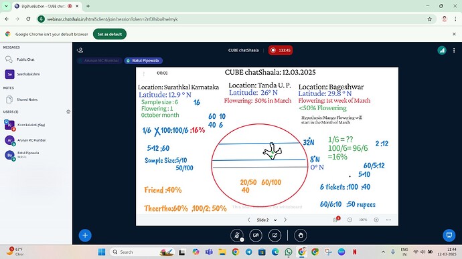
Task: Start screen sharing from control bar
Action: click(x=275, y=235)
